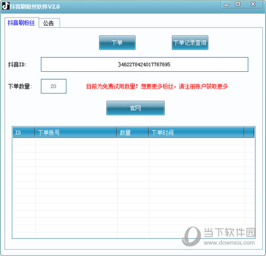The height and width of the screenshot is (256, 266).
Task: Focus the 抖音ID input field
Action: (x=145, y=64)
